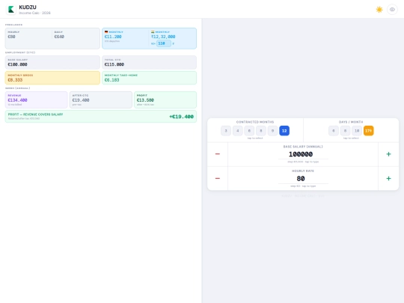Click the 'Days / Month' label
404x303 pixels.
coord(351,122)
